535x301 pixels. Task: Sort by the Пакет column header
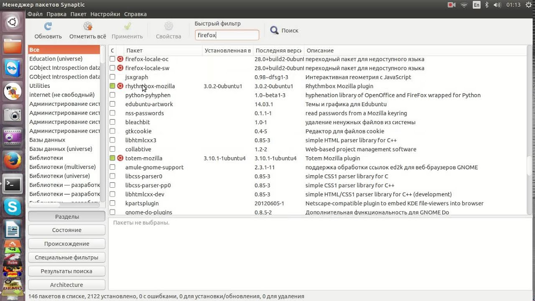coord(163,50)
